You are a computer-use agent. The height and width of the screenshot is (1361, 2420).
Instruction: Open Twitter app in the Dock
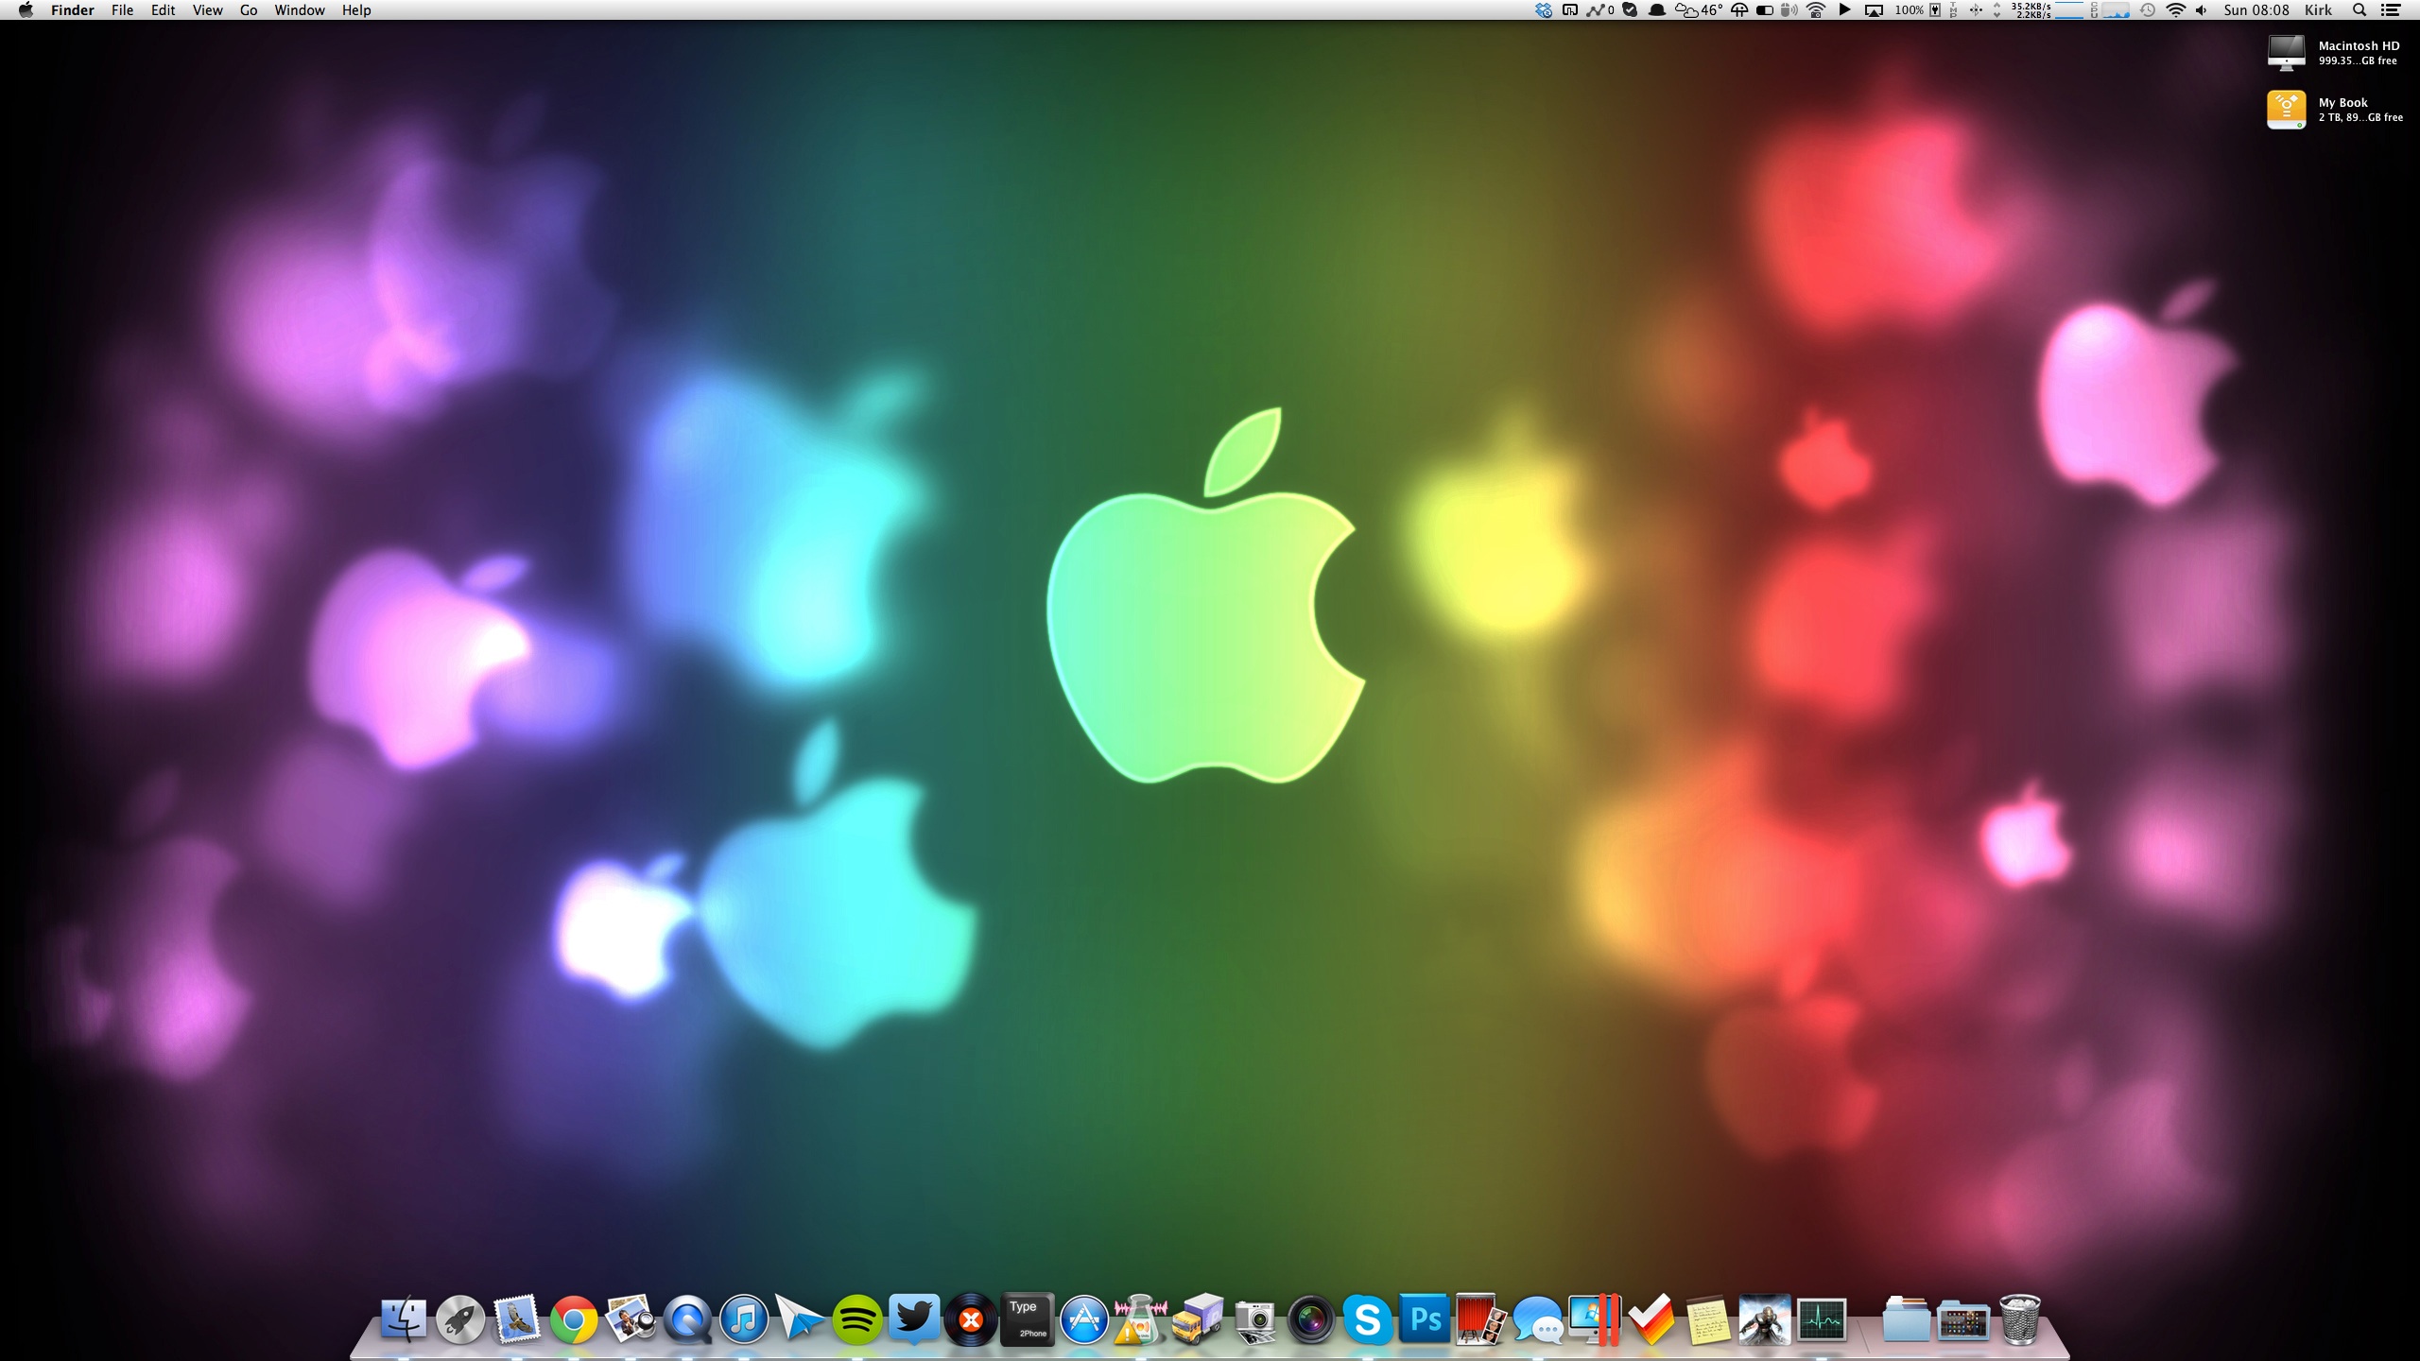click(x=914, y=1319)
